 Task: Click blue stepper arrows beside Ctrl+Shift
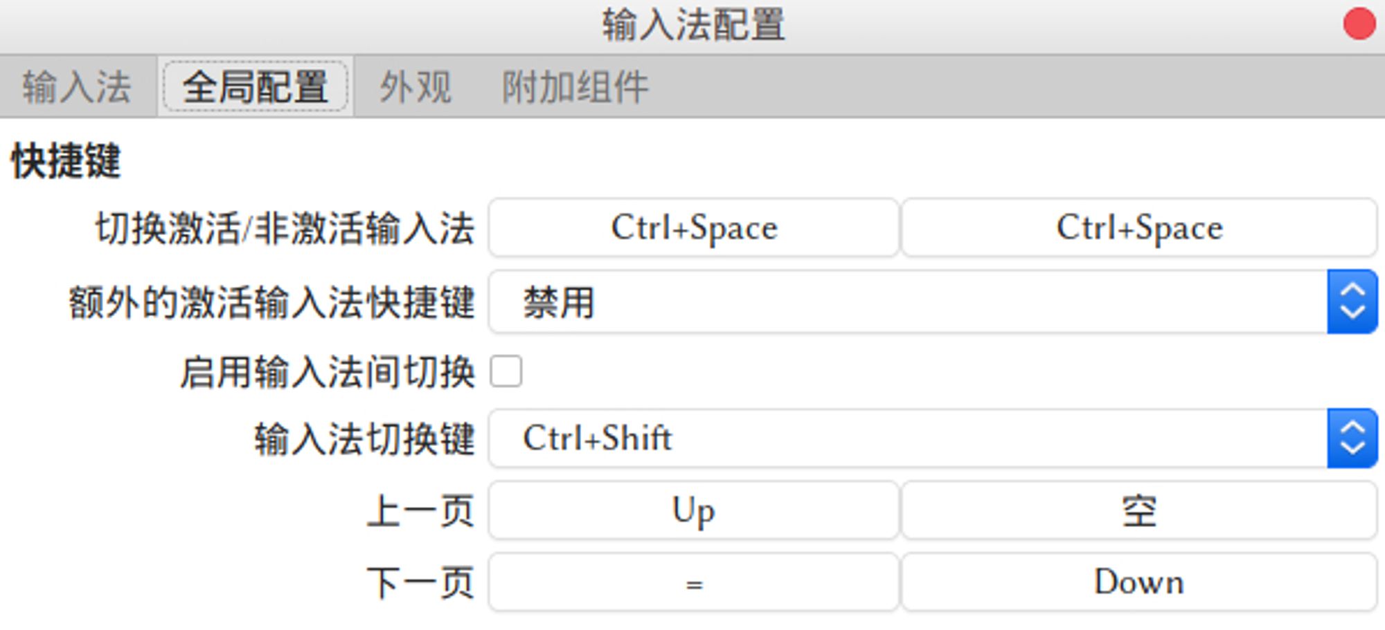click(x=1352, y=438)
